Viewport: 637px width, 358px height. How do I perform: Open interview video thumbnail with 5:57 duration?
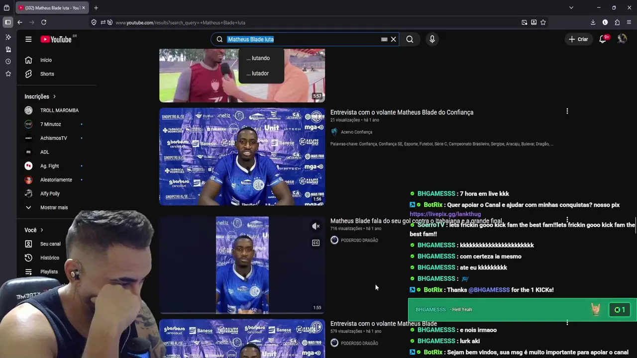(242, 76)
